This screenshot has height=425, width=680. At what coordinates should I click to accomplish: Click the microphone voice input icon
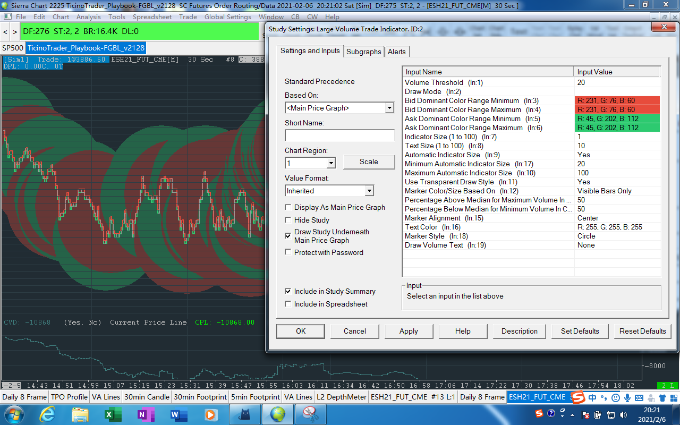(627, 397)
